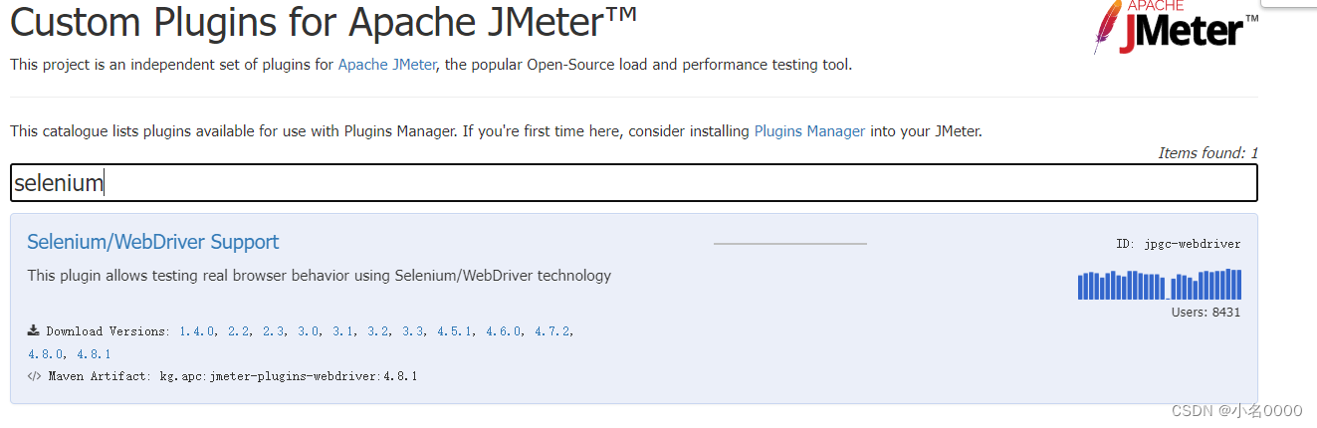Viewport: 1317px width, 428px height.
Task: Click the Apache JMeter logo
Action: [x=1175, y=28]
